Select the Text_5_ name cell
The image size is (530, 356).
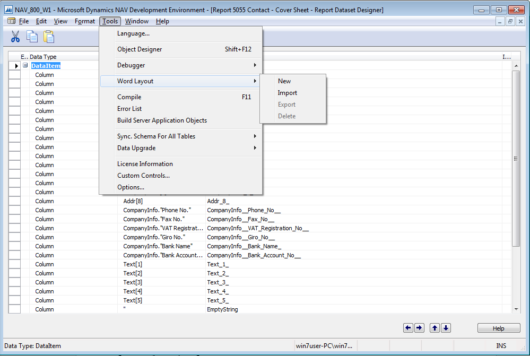point(218,300)
